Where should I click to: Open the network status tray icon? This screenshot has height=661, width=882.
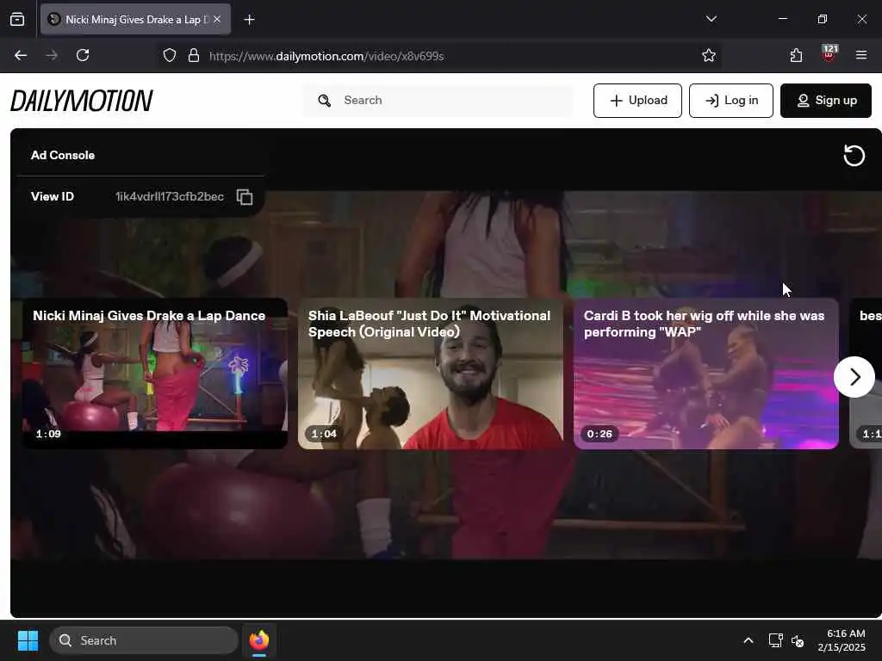click(x=776, y=640)
